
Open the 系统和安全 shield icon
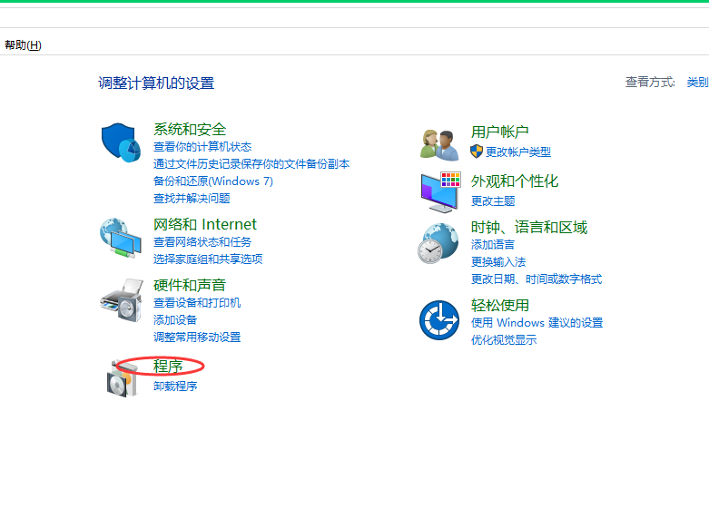click(121, 142)
